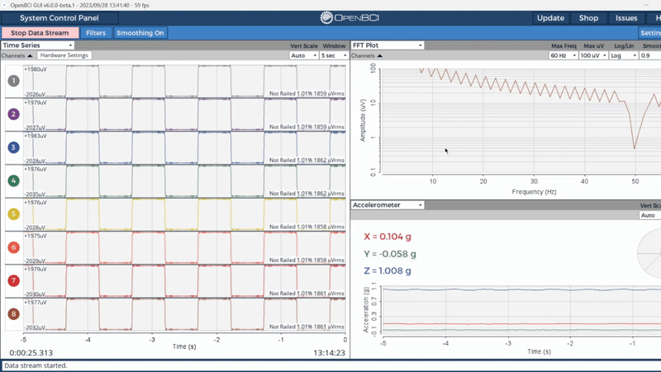661x372 pixels.
Task: Click the Hardware Settings button
Action: pyautogui.click(x=64, y=55)
